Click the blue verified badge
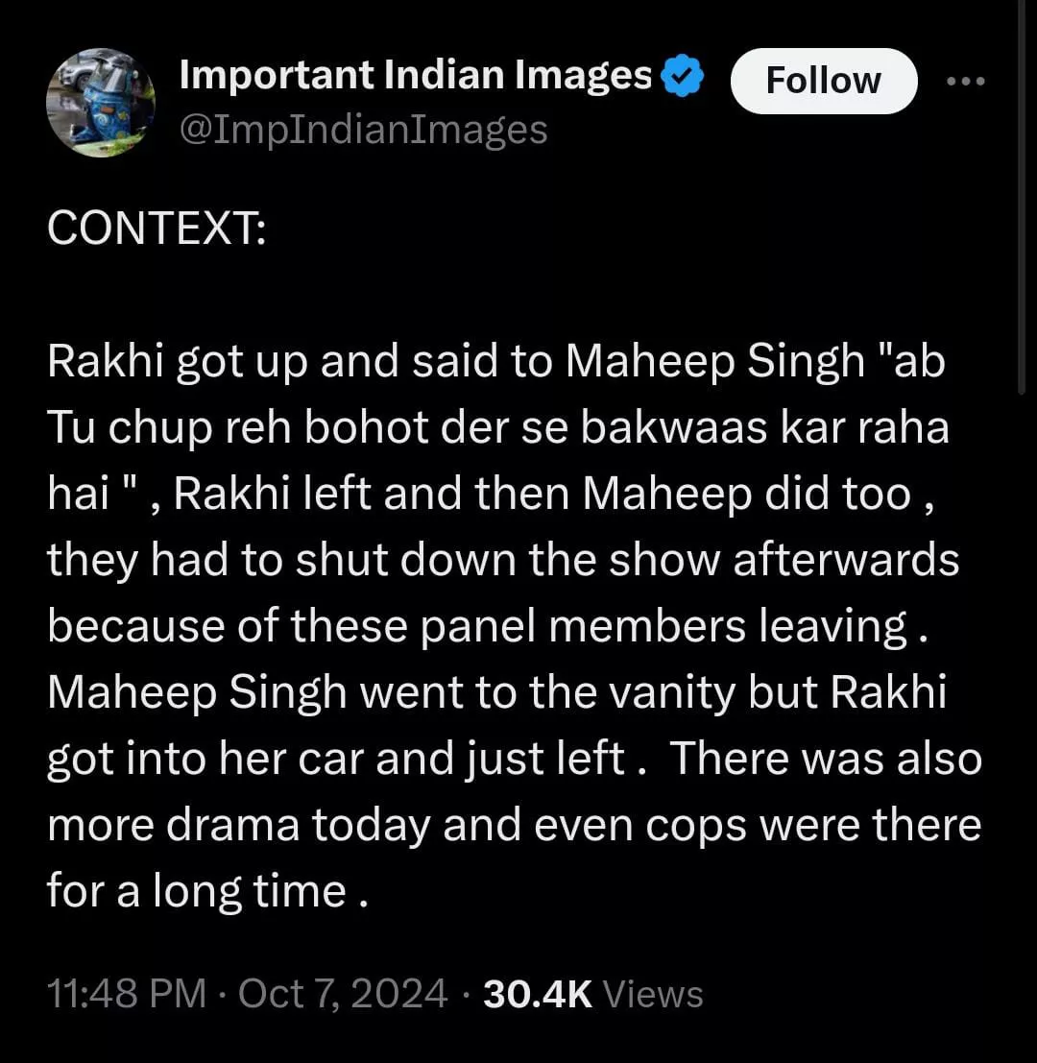1037x1063 pixels. pyautogui.click(x=684, y=78)
